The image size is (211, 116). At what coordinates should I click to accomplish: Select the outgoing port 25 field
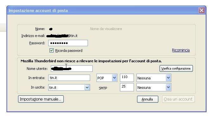(127, 87)
